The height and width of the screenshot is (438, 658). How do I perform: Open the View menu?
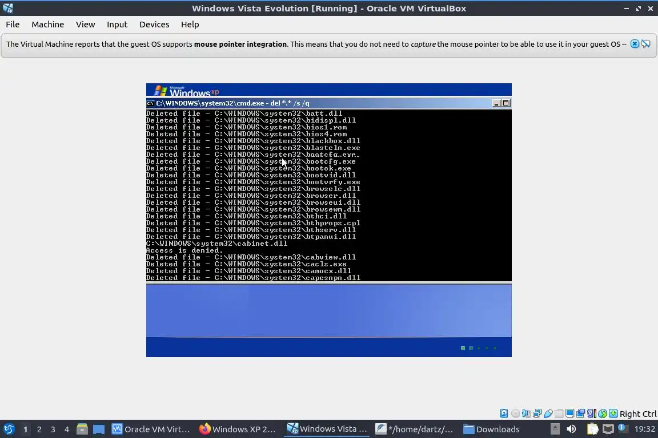[x=85, y=25]
